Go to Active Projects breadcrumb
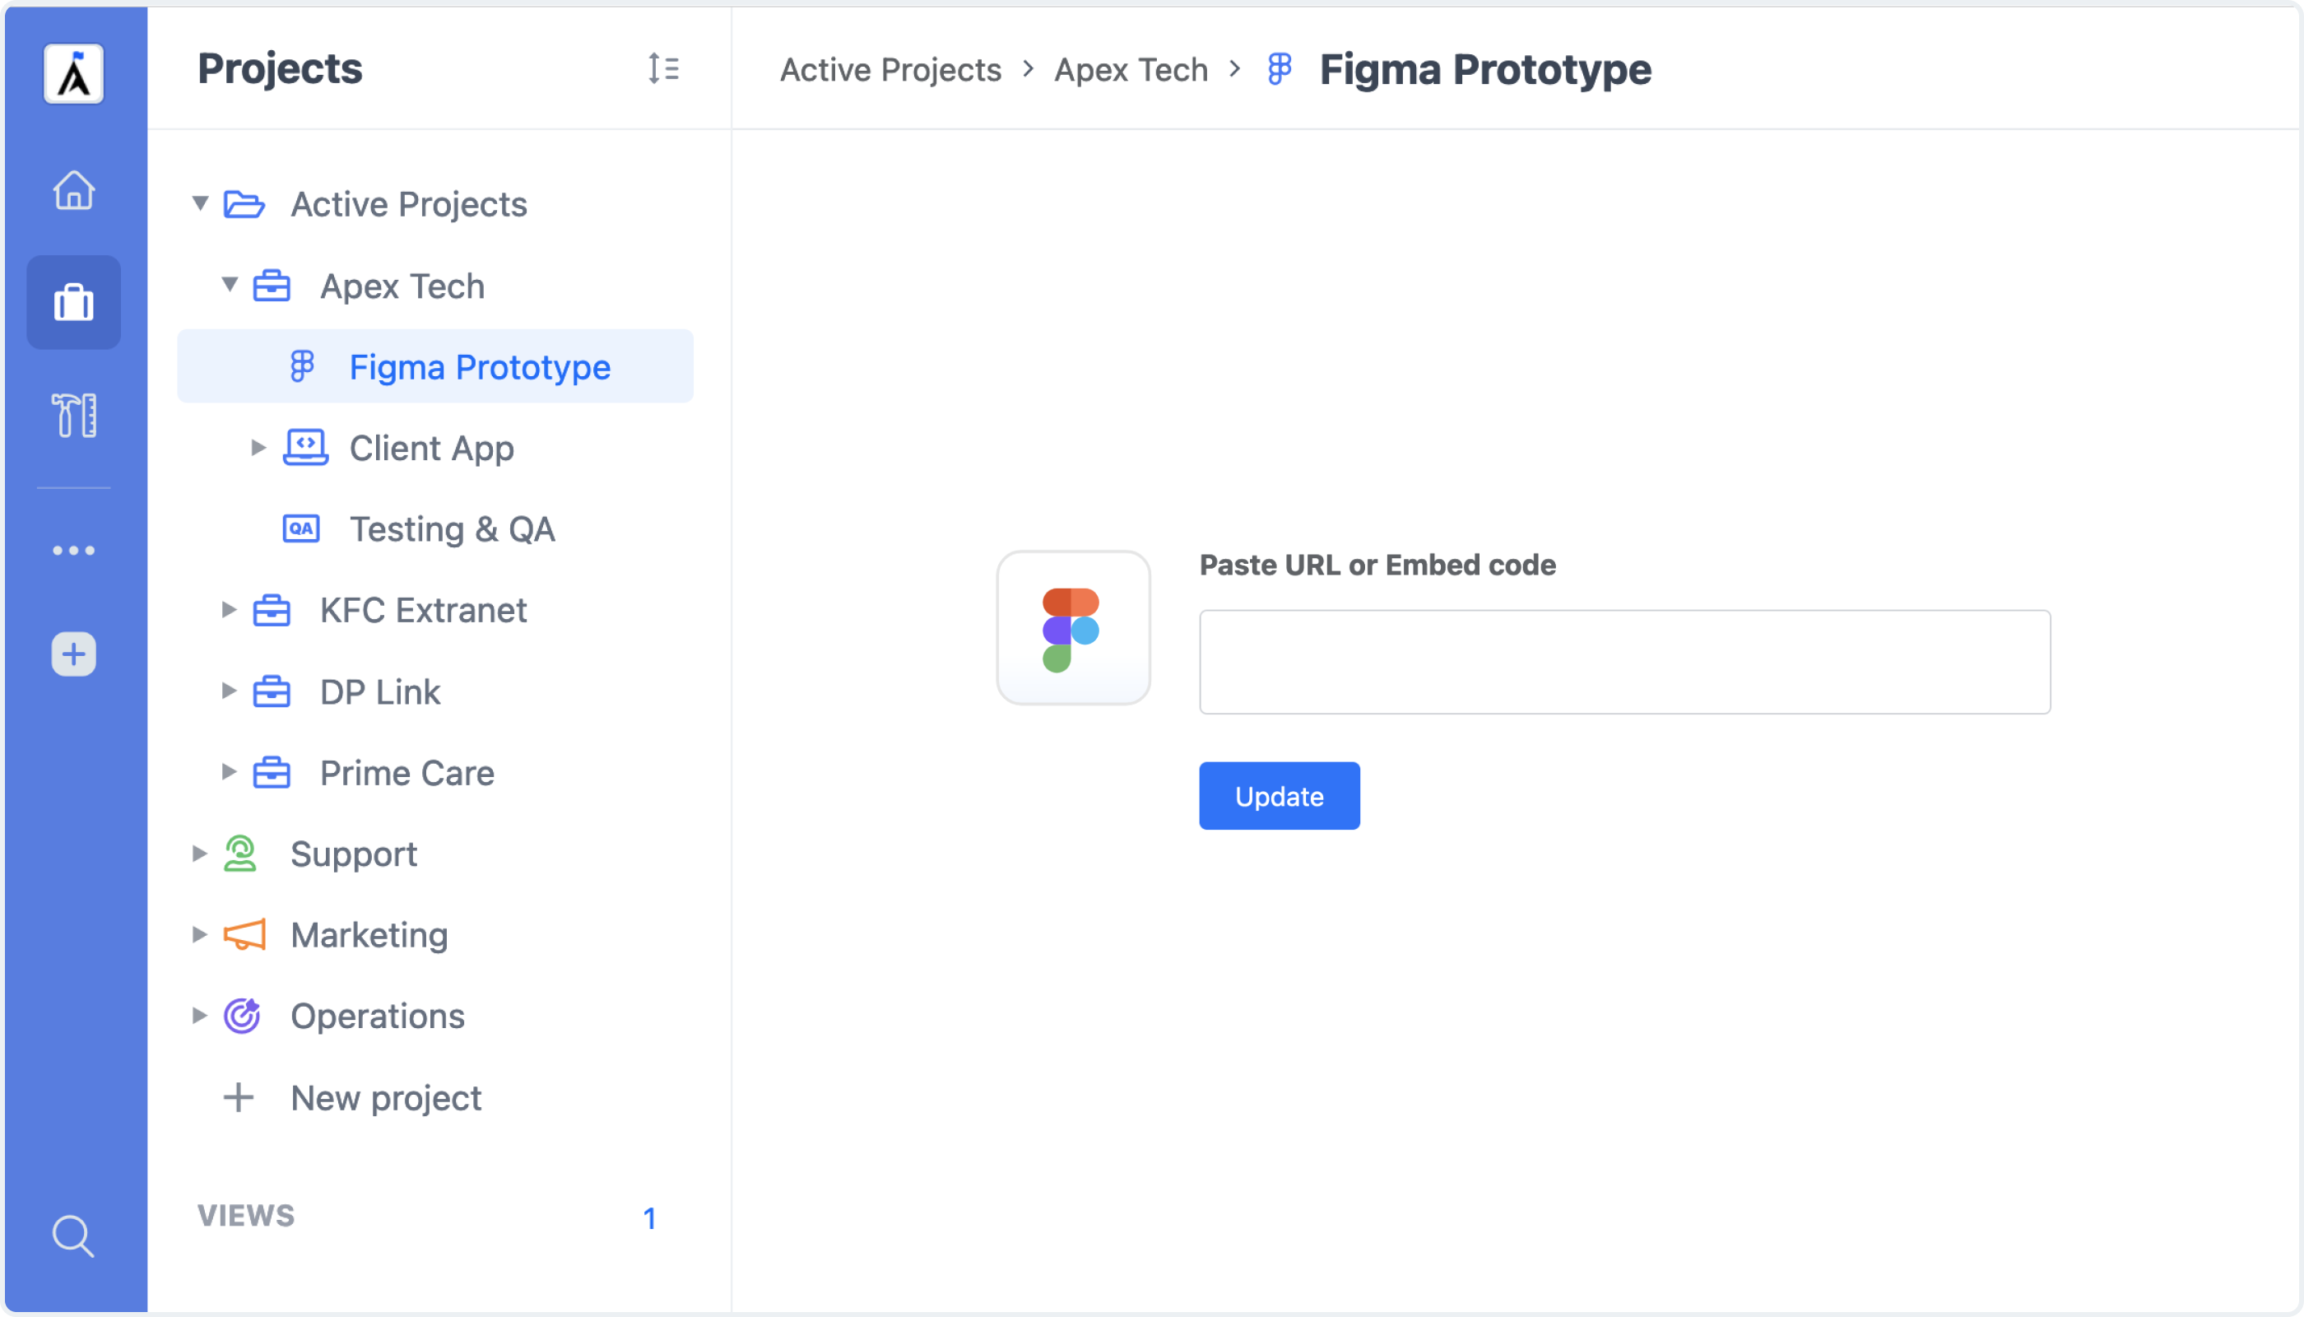 point(890,70)
